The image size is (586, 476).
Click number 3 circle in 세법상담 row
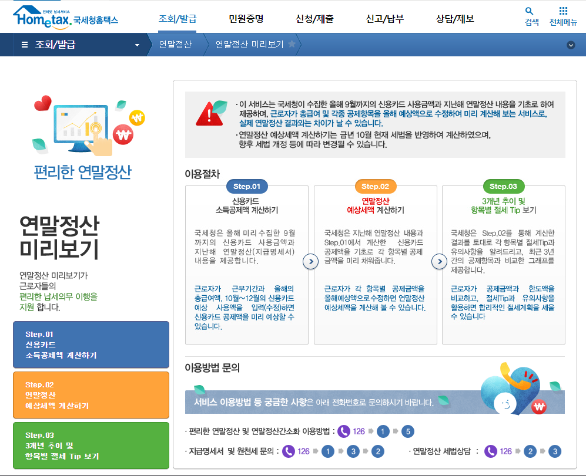pyautogui.click(x=555, y=451)
